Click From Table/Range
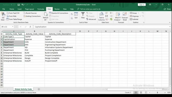172x97 pixels. (14, 19)
